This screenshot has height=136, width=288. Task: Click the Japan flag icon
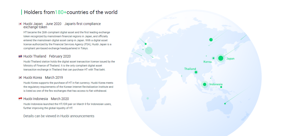point(20,24)
